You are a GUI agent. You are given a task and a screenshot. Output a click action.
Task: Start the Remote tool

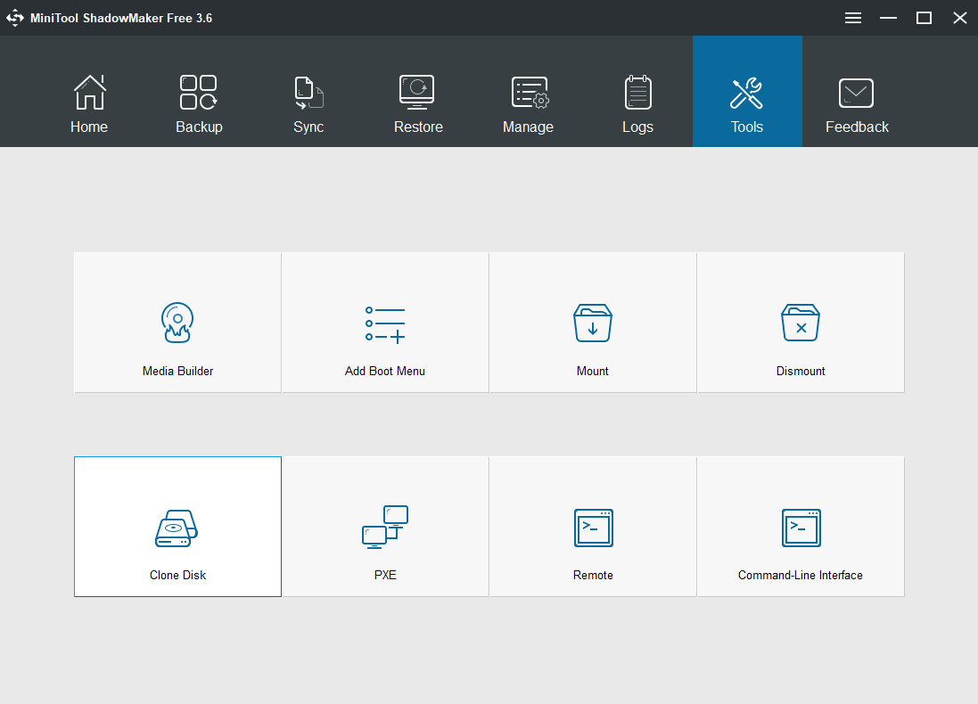click(592, 527)
